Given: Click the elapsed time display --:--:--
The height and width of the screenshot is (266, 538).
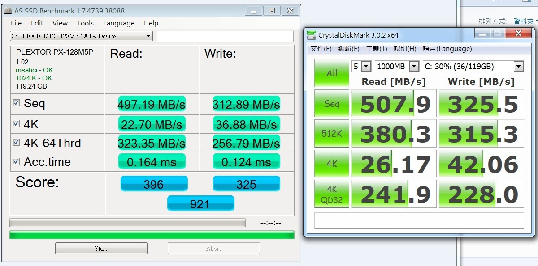Looking at the screenshot, I should tap(271, 223).
